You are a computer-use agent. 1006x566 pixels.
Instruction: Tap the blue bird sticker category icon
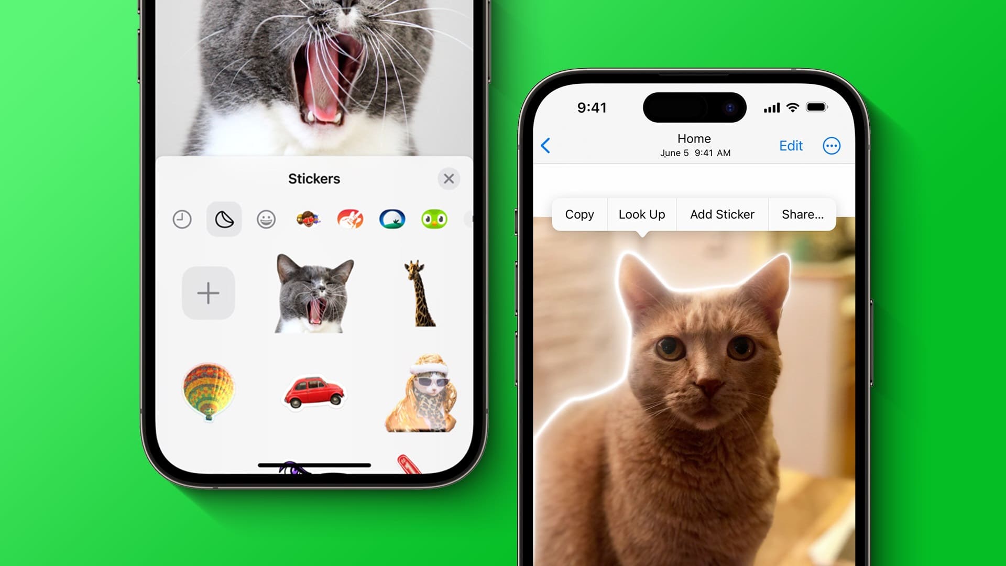pyautogui.click(x=392, y=219)
